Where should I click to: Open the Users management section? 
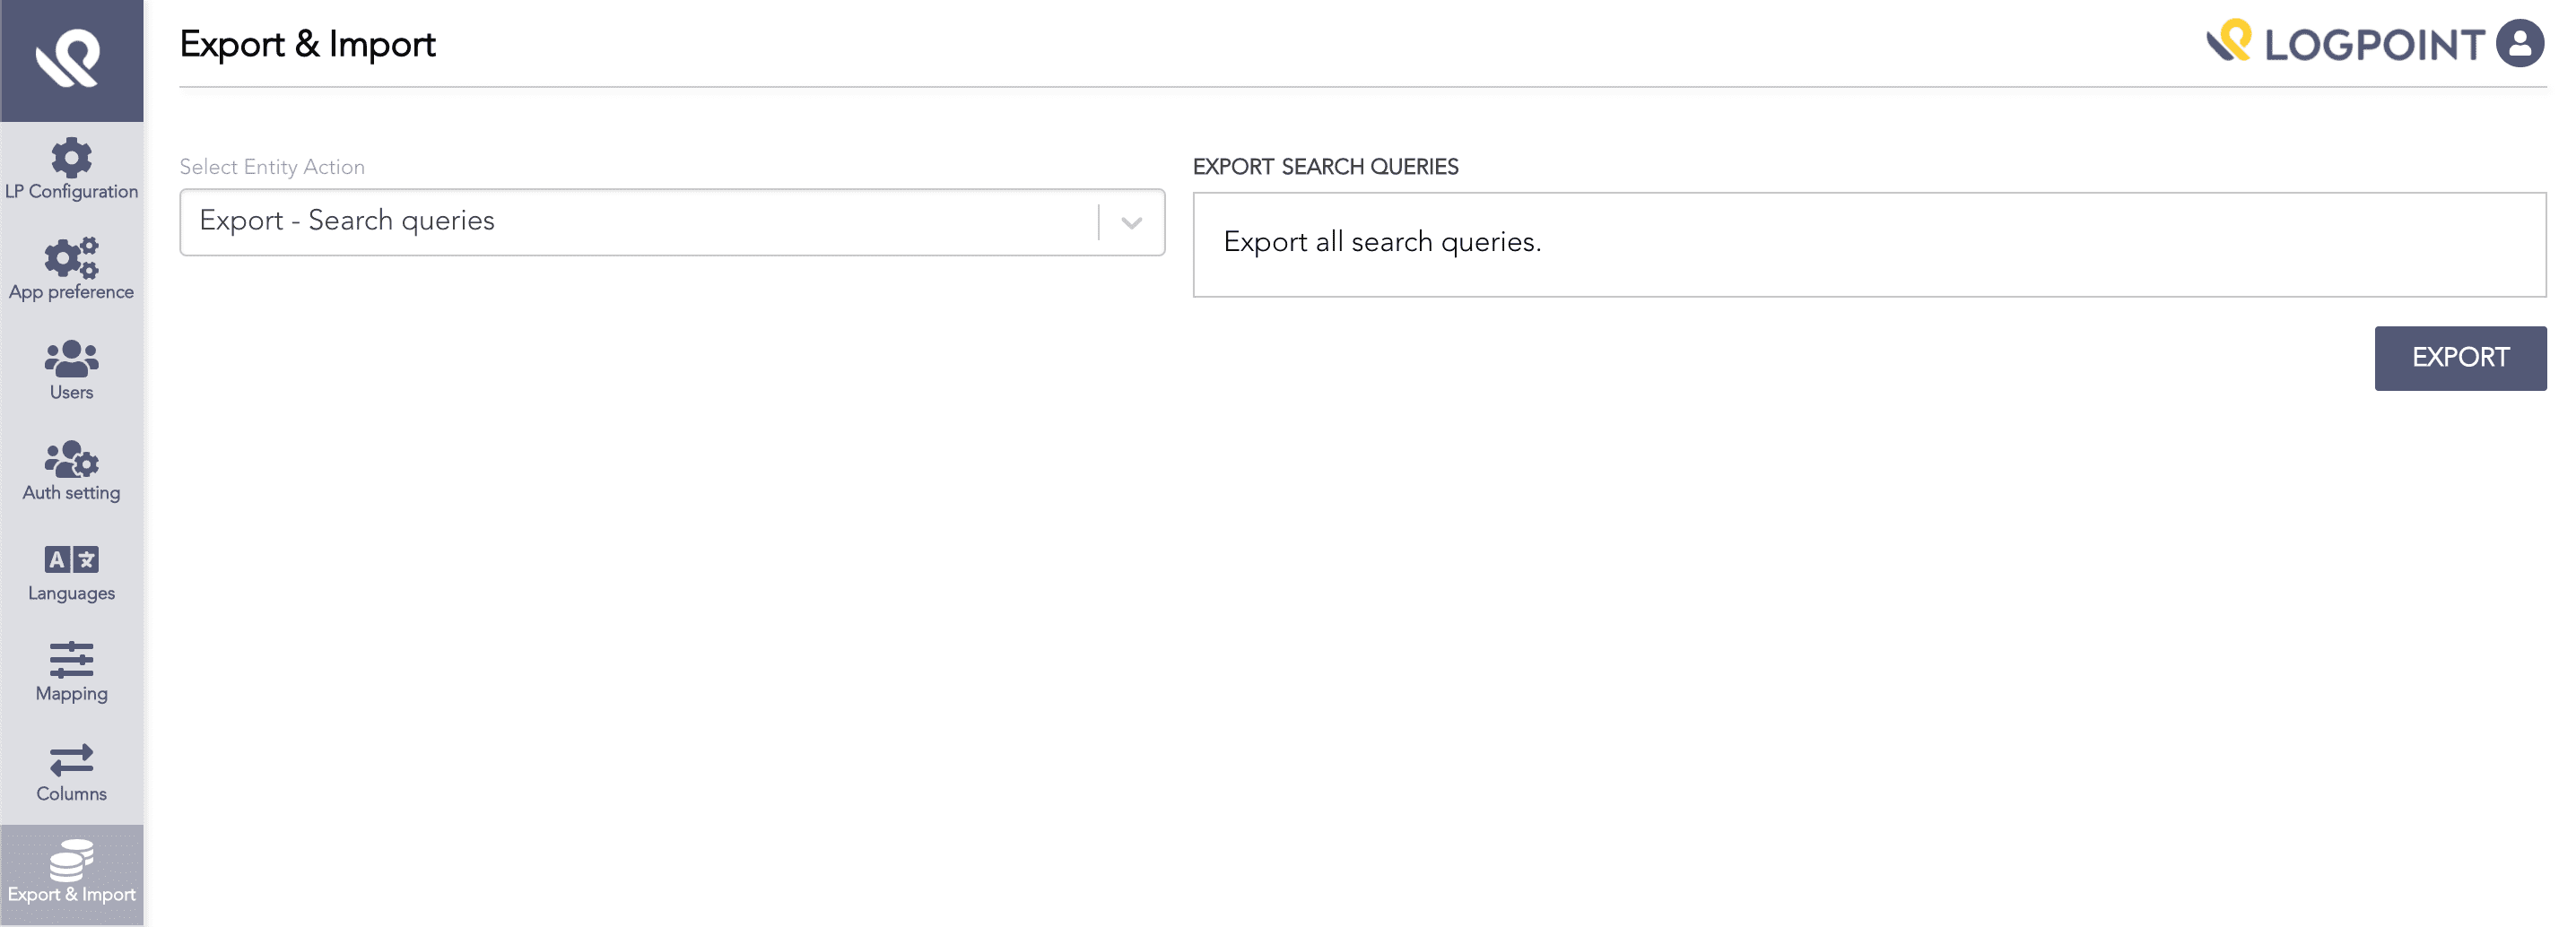pyautogui.click(x=71, y=368)
